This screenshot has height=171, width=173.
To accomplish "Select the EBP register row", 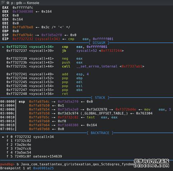I will pos(10,31).
